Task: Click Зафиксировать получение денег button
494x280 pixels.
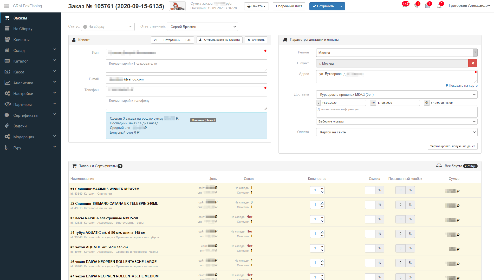Action: [x=452, y=146]
